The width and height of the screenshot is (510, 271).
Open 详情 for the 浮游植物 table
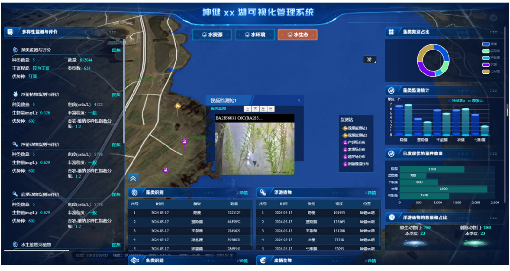[x=371, y=193]
